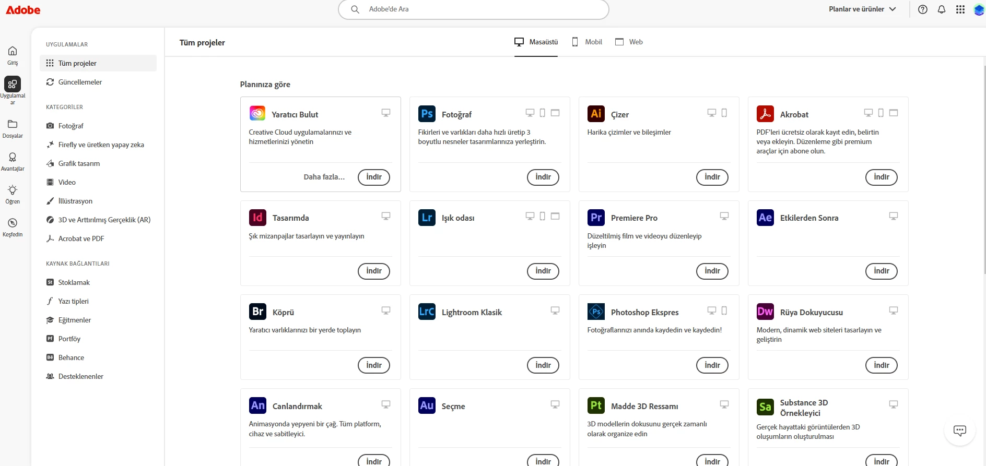Open Firefly ve üretken yapay zeka
The height and width of the screenshot is (466, 986).
coord(98,145)
